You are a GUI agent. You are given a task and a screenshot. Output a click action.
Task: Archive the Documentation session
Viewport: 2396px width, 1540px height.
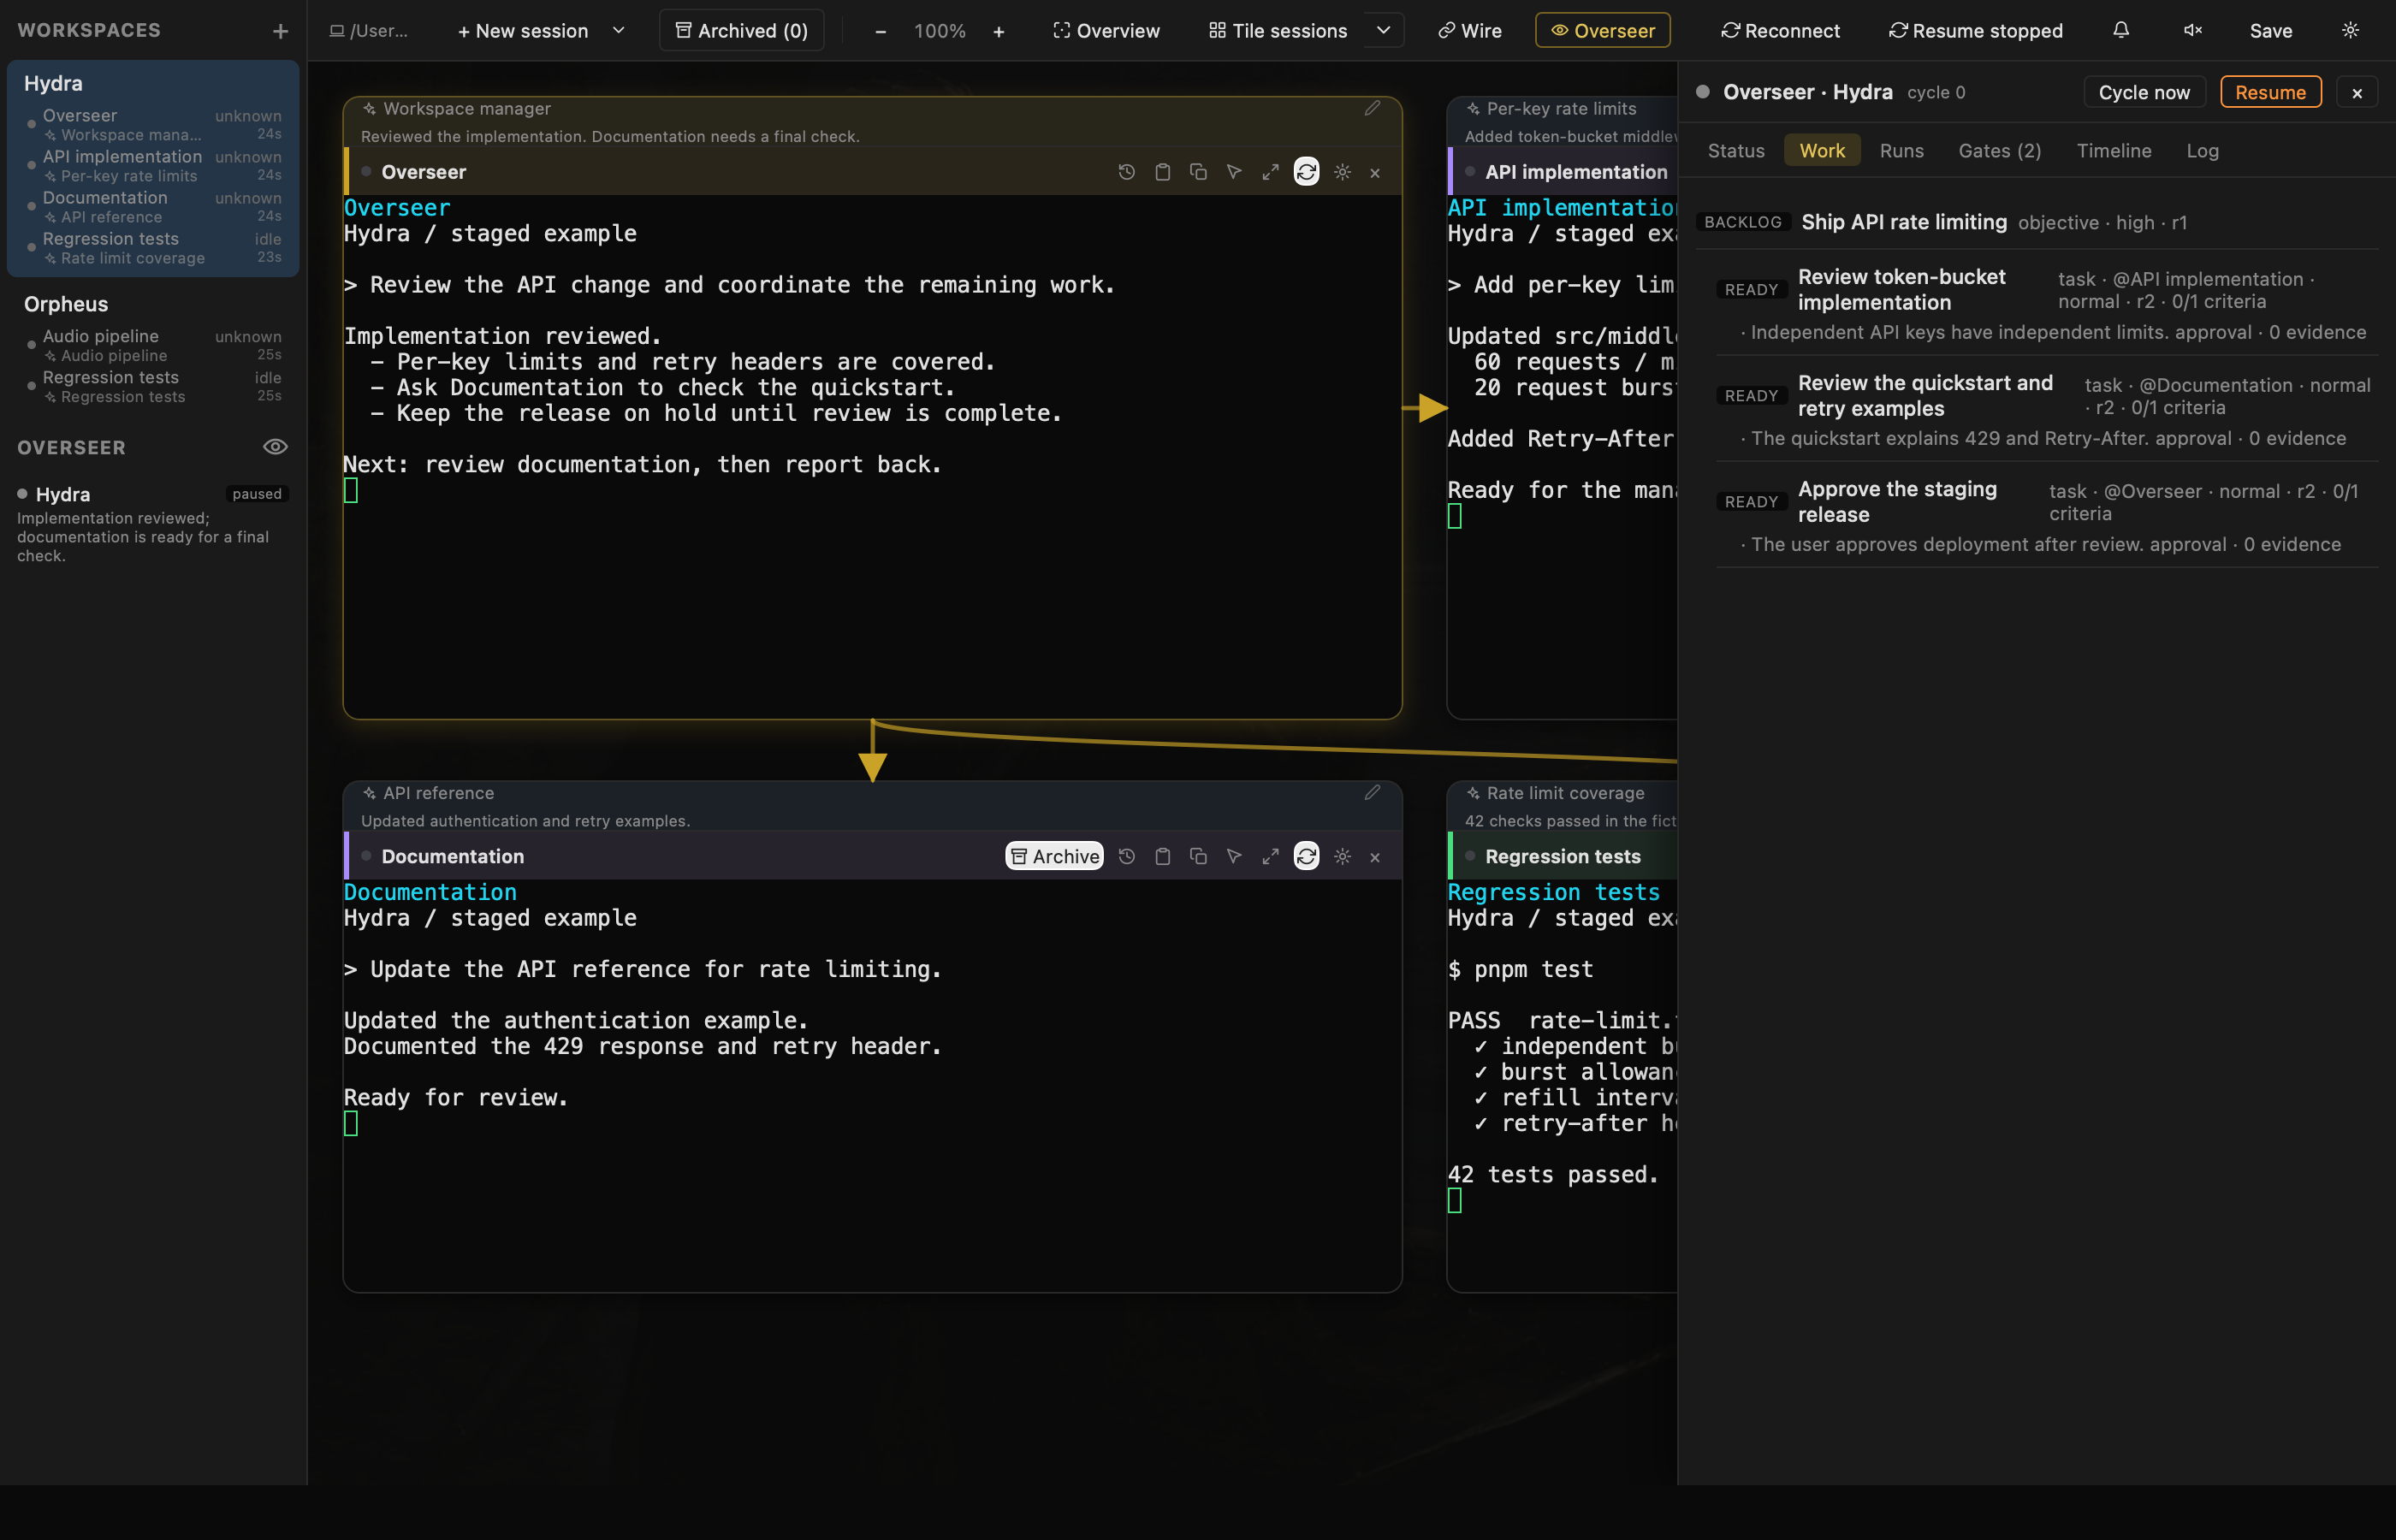click(1054, 856)
